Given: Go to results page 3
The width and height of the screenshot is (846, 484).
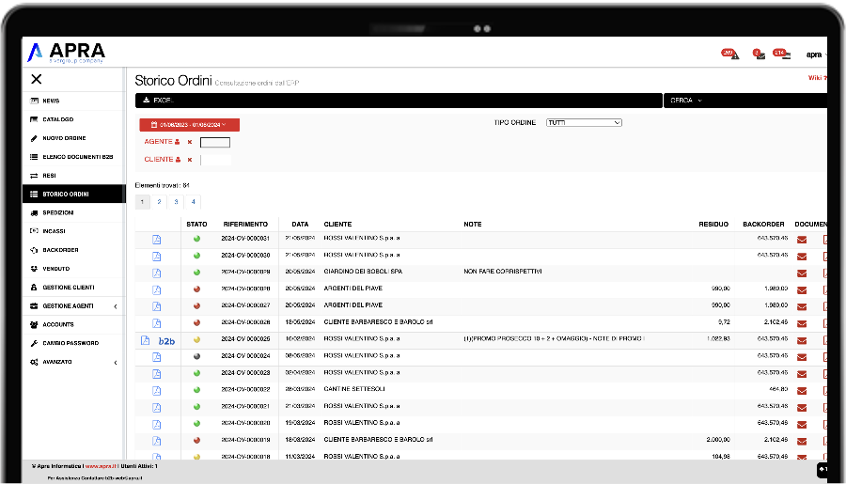Looking at the screenshot, I should [x=176, y=202].
